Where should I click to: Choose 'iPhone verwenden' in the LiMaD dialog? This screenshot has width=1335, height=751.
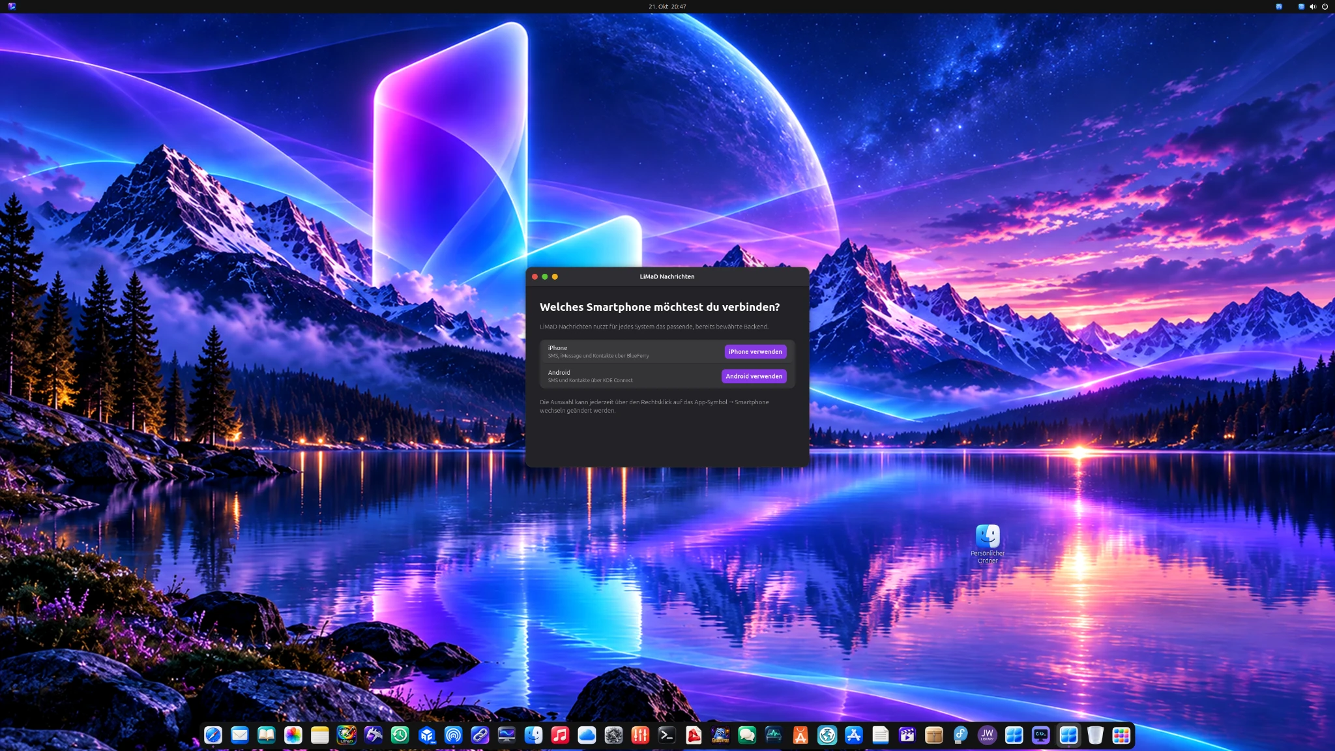[x=756, y=351]
